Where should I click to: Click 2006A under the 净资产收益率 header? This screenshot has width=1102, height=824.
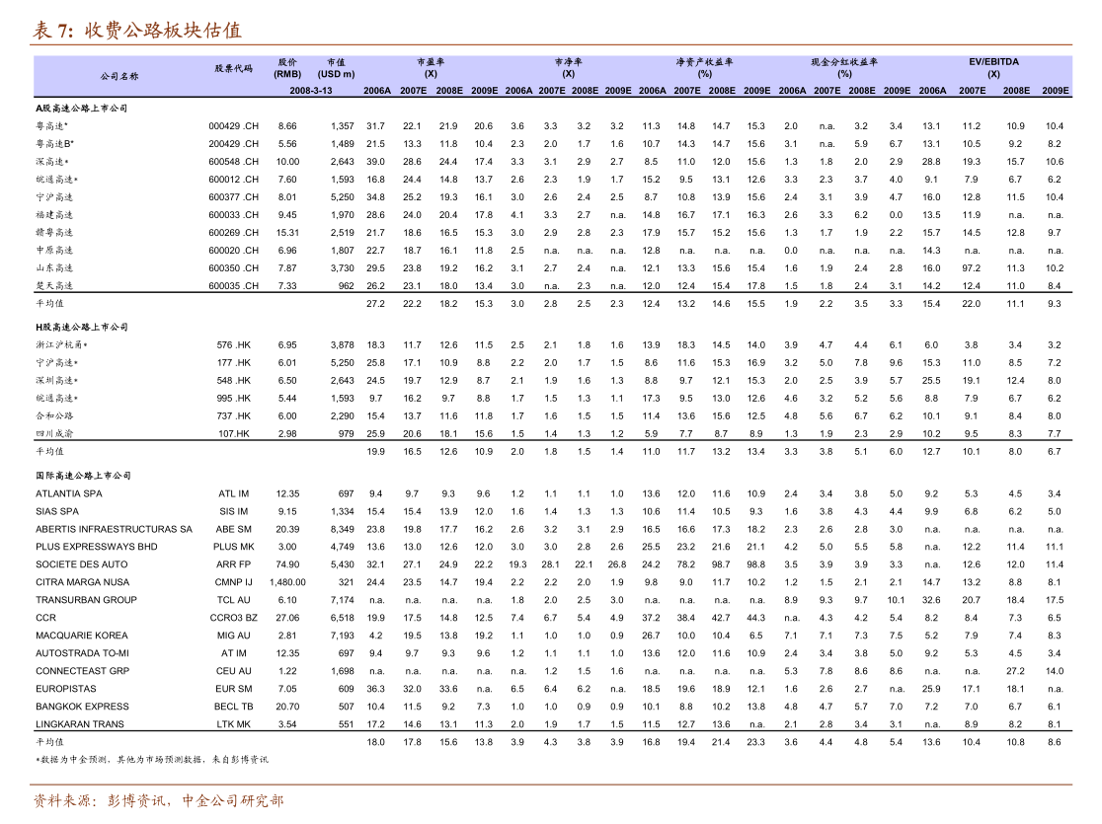[x=653, y=91]
